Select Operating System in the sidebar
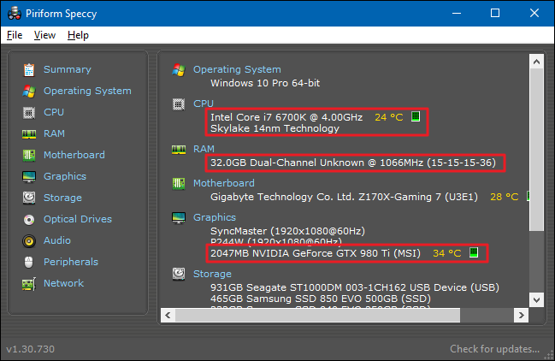Image resolution: width=555 pixels, height=361 pixels. tap(87, 91)
